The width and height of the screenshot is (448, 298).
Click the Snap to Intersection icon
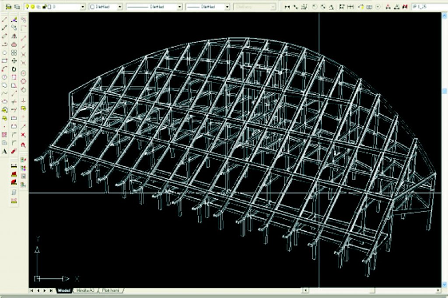click(24, 54)
